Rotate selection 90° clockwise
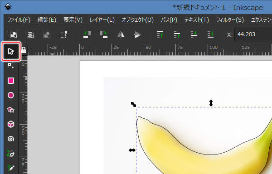 pyautogui.click(x=104, y=34)
